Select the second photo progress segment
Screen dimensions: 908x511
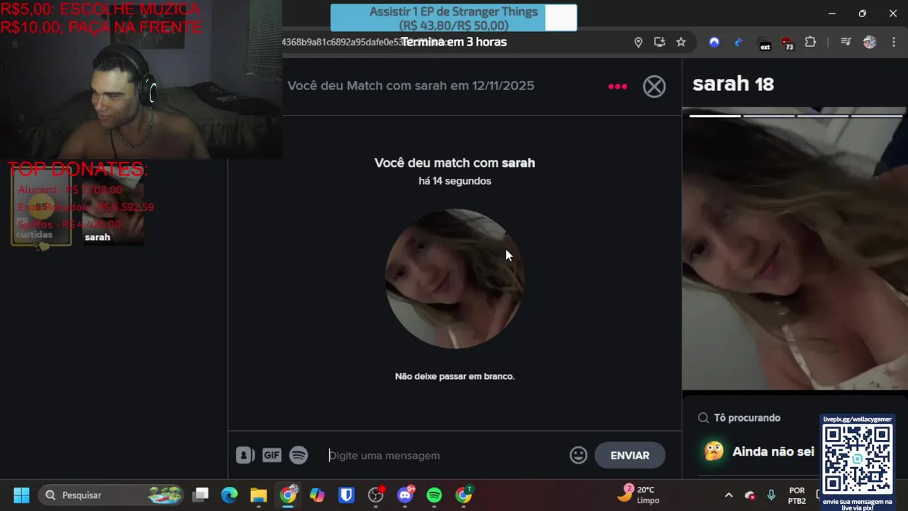pos(769,116)
